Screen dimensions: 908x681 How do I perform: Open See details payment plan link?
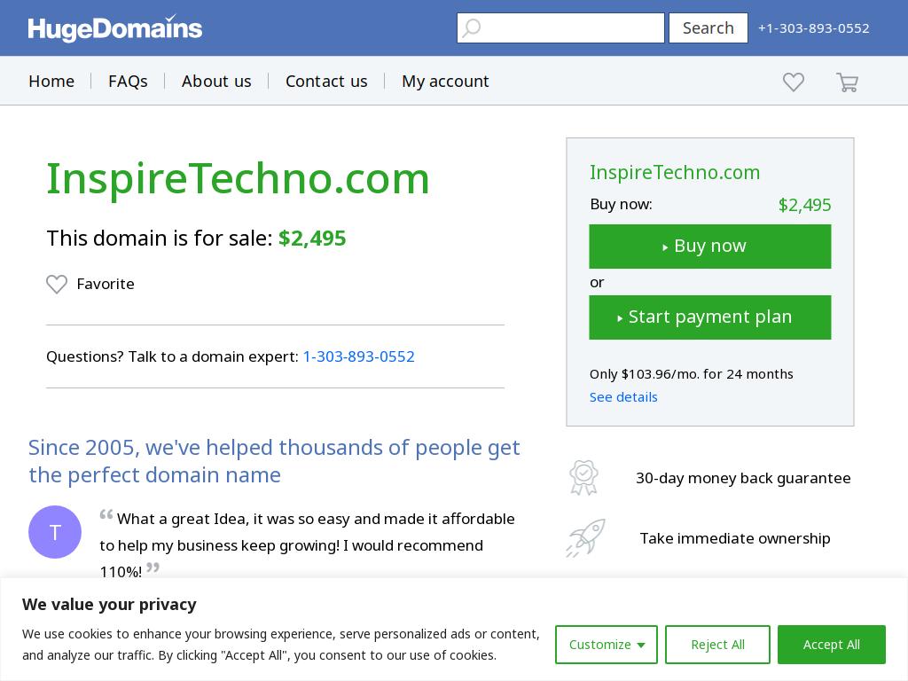point(623,397)
